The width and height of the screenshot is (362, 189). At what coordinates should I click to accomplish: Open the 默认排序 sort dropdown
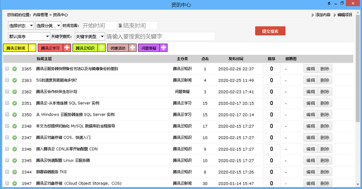click(x=29, y=37)
